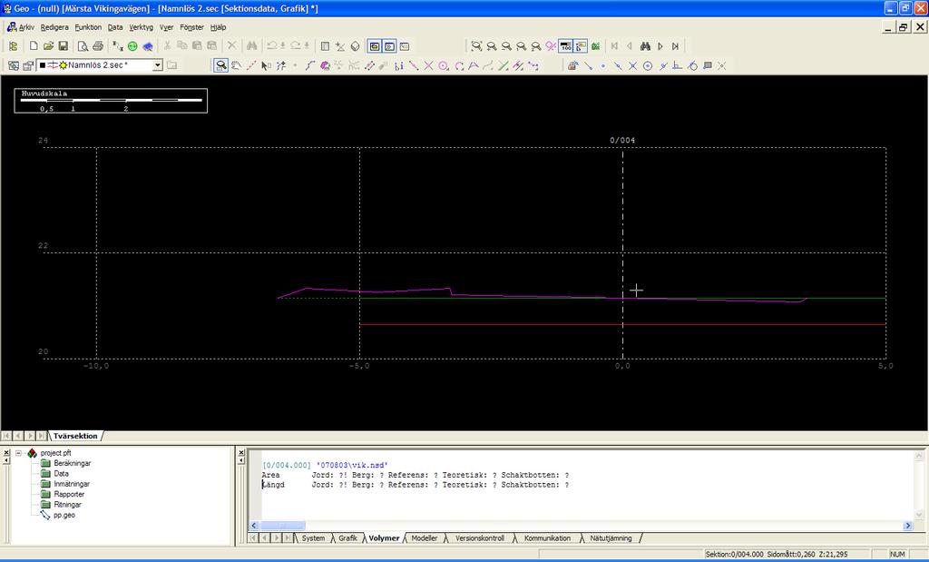The height and width of the screenshot is (562, 929).
Task: Click the tree icon at the toolbar's far left
Action: 13,46
